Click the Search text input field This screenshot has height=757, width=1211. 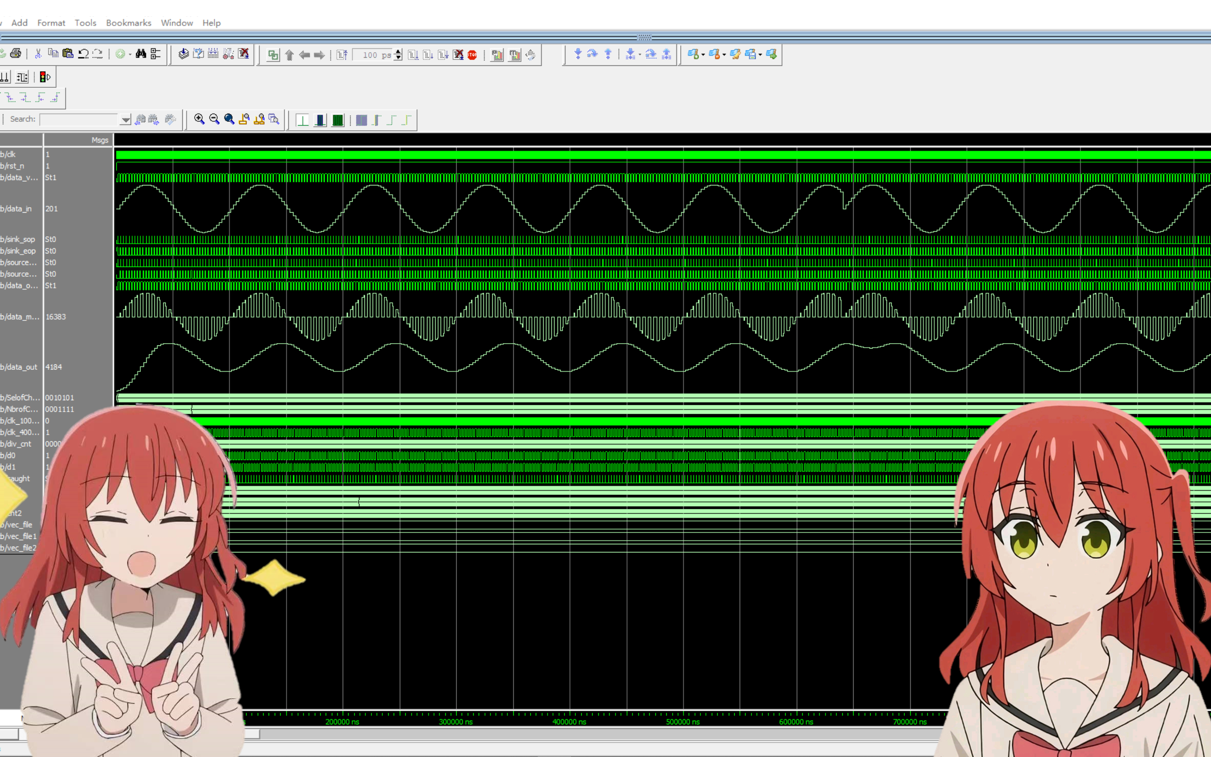point(80,120)
